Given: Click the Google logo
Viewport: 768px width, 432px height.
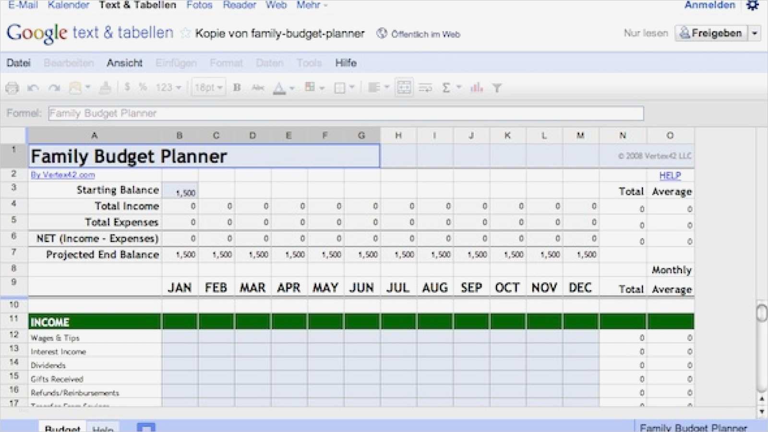Looking at the screenshot, I should pyautogui.click(x=37, y=33).
